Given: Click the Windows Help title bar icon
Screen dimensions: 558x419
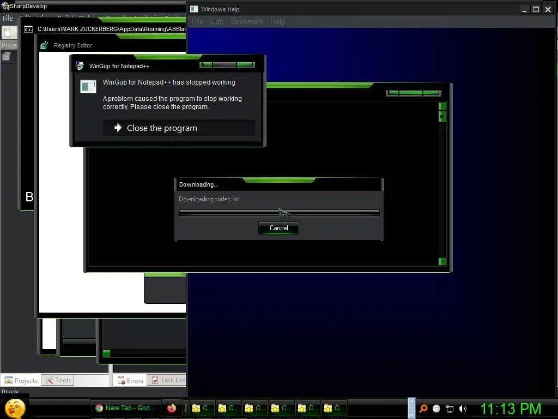Looking at the screenshot, I should [194, 9].
